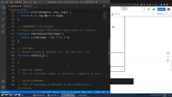Click the Prettier status bar item
The height and width of the screenshot is (97, 172).
click(97, 92)
